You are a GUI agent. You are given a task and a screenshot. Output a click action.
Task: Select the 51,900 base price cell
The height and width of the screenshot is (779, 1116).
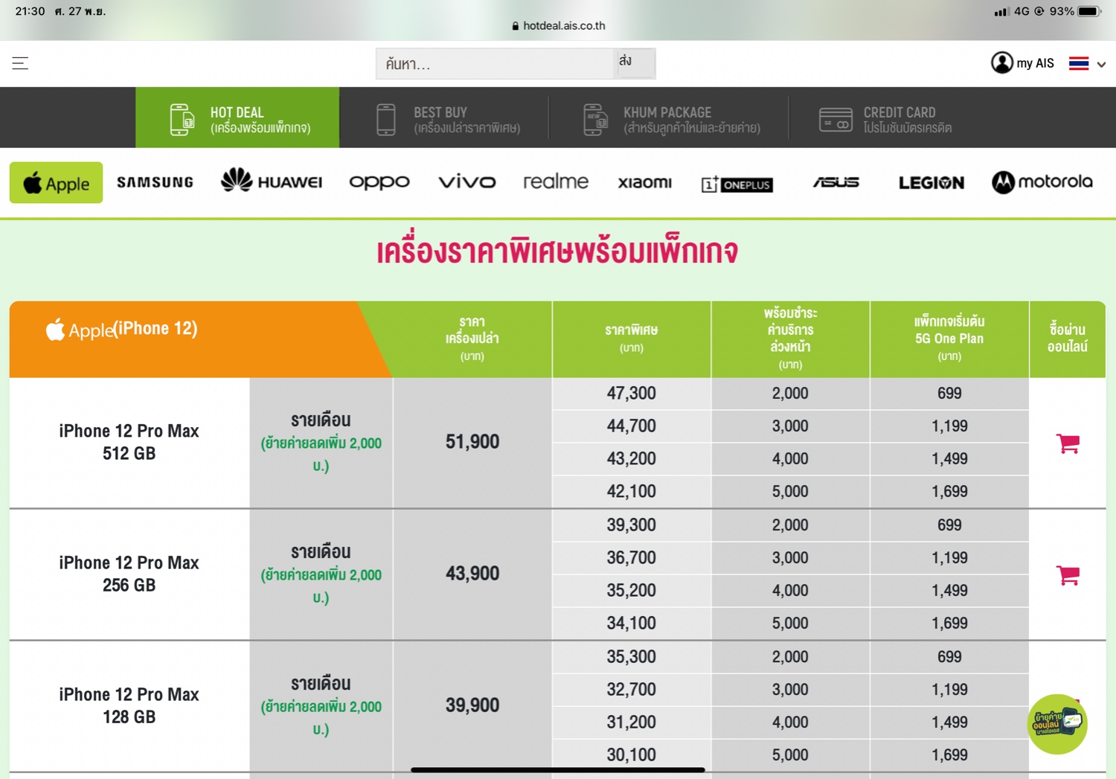[472, 442]
